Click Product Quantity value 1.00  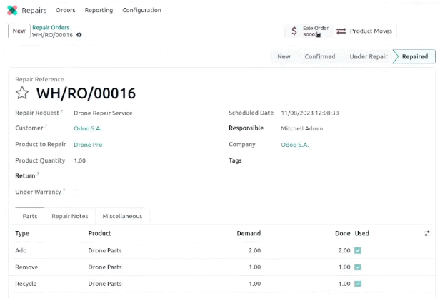pyautogui.click(x=80, y=161)
